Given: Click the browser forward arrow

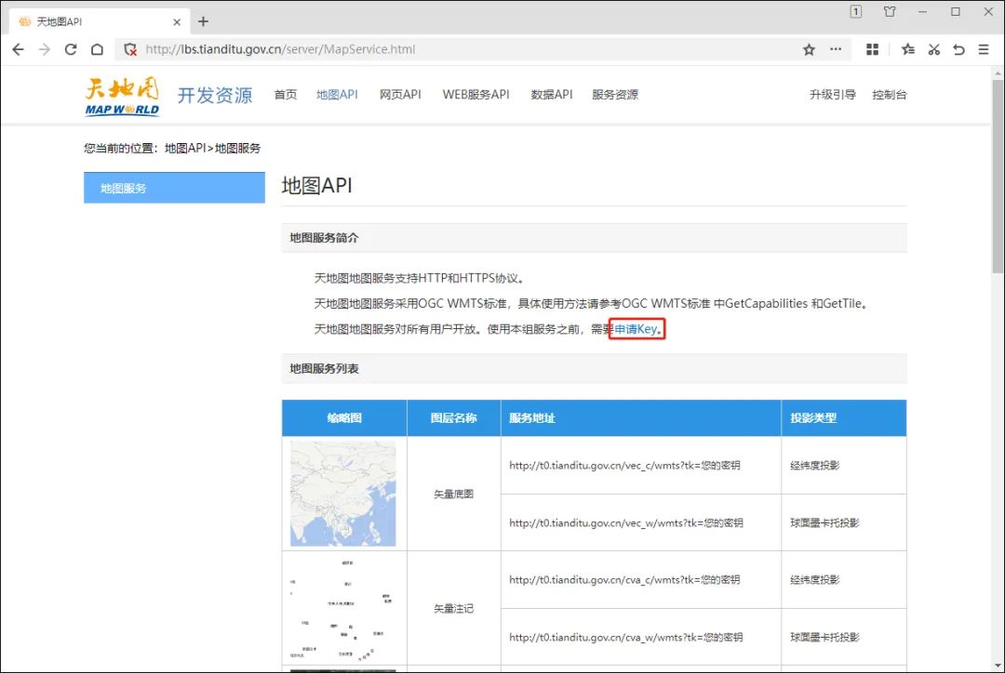Looking at the screenshot, I should pos(45,49).
